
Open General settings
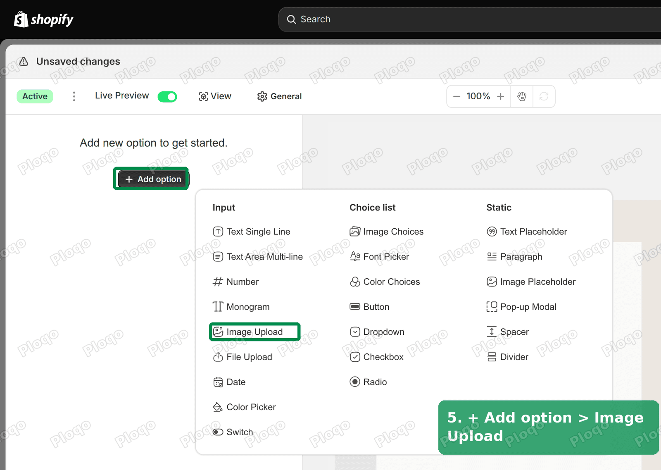coord(280,96)
